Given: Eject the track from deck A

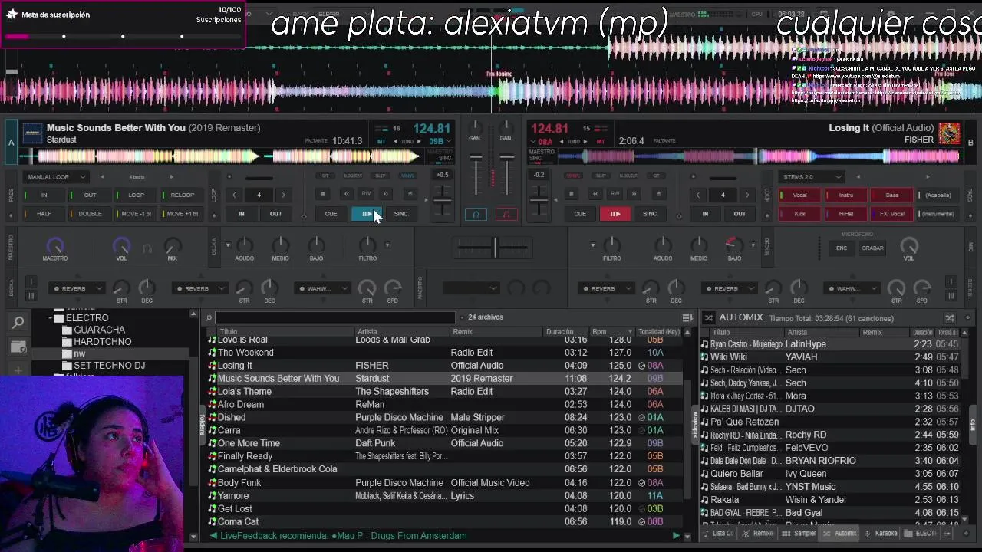Looking at the screenshot, I should click(x=410, y=195).
